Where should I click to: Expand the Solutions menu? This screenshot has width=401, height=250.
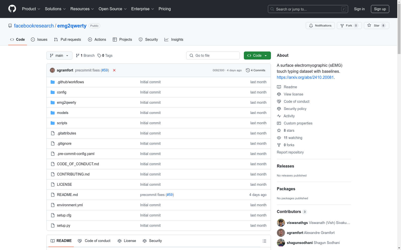coord(55,9)
